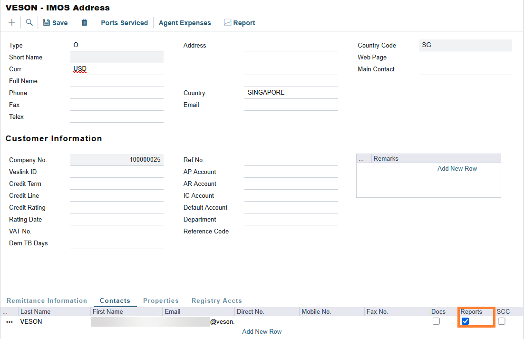The image size is (524, 339).
Task: Click the Rating Date field
Action: tap(117, 220)
